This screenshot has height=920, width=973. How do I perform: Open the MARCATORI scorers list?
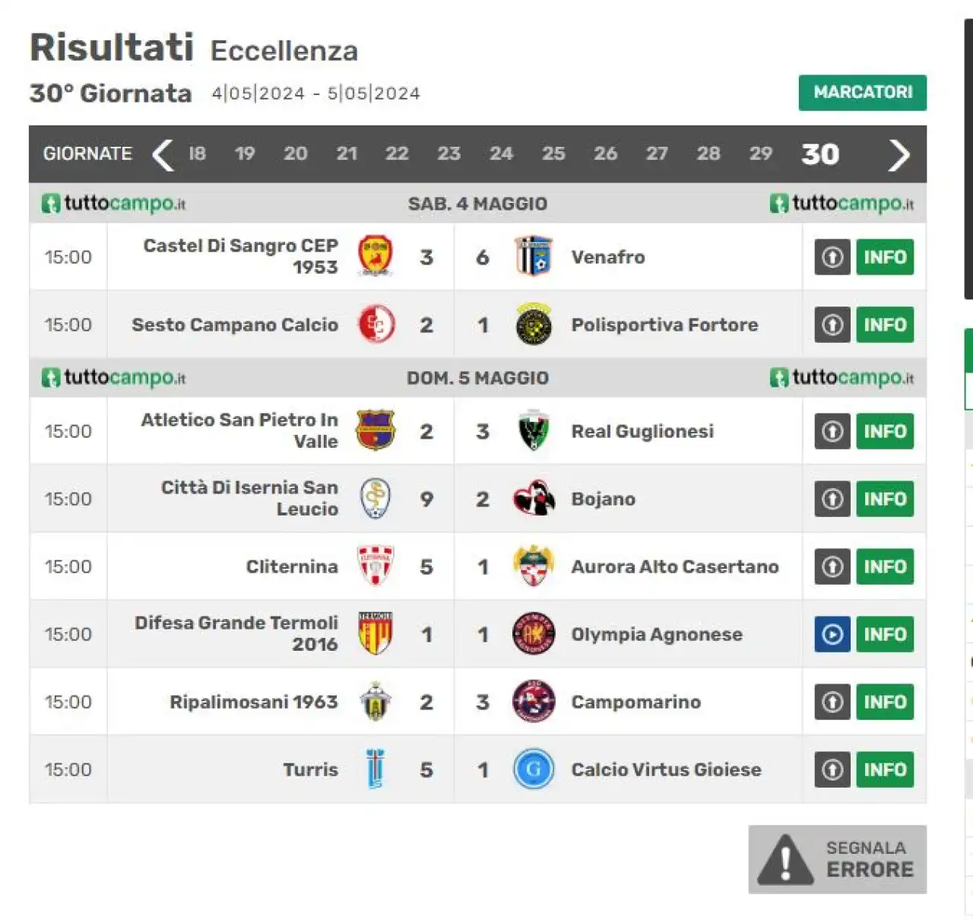(862, 93)
